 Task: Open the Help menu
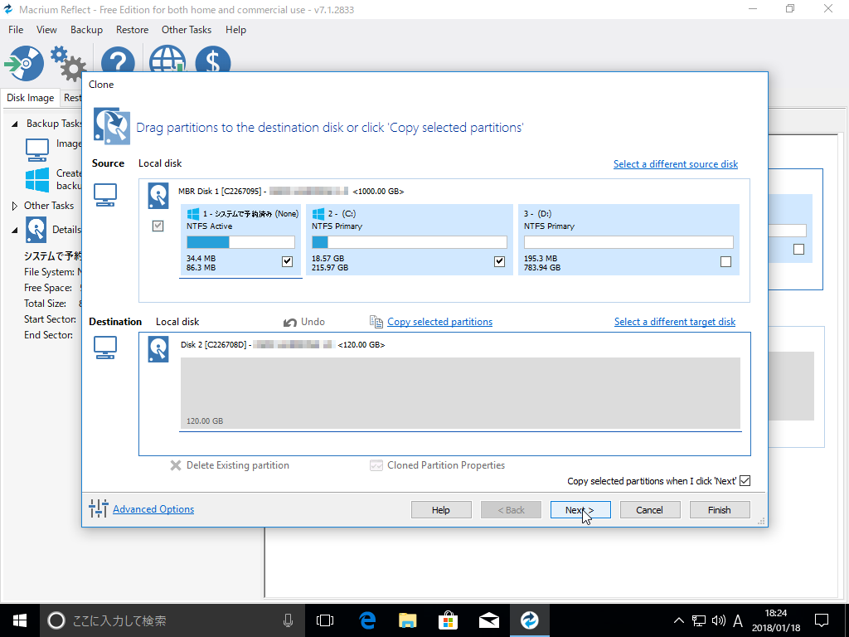[x=235, y=30]
